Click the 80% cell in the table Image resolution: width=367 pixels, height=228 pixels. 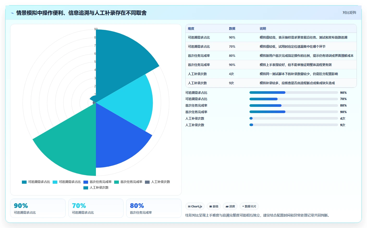232,56
